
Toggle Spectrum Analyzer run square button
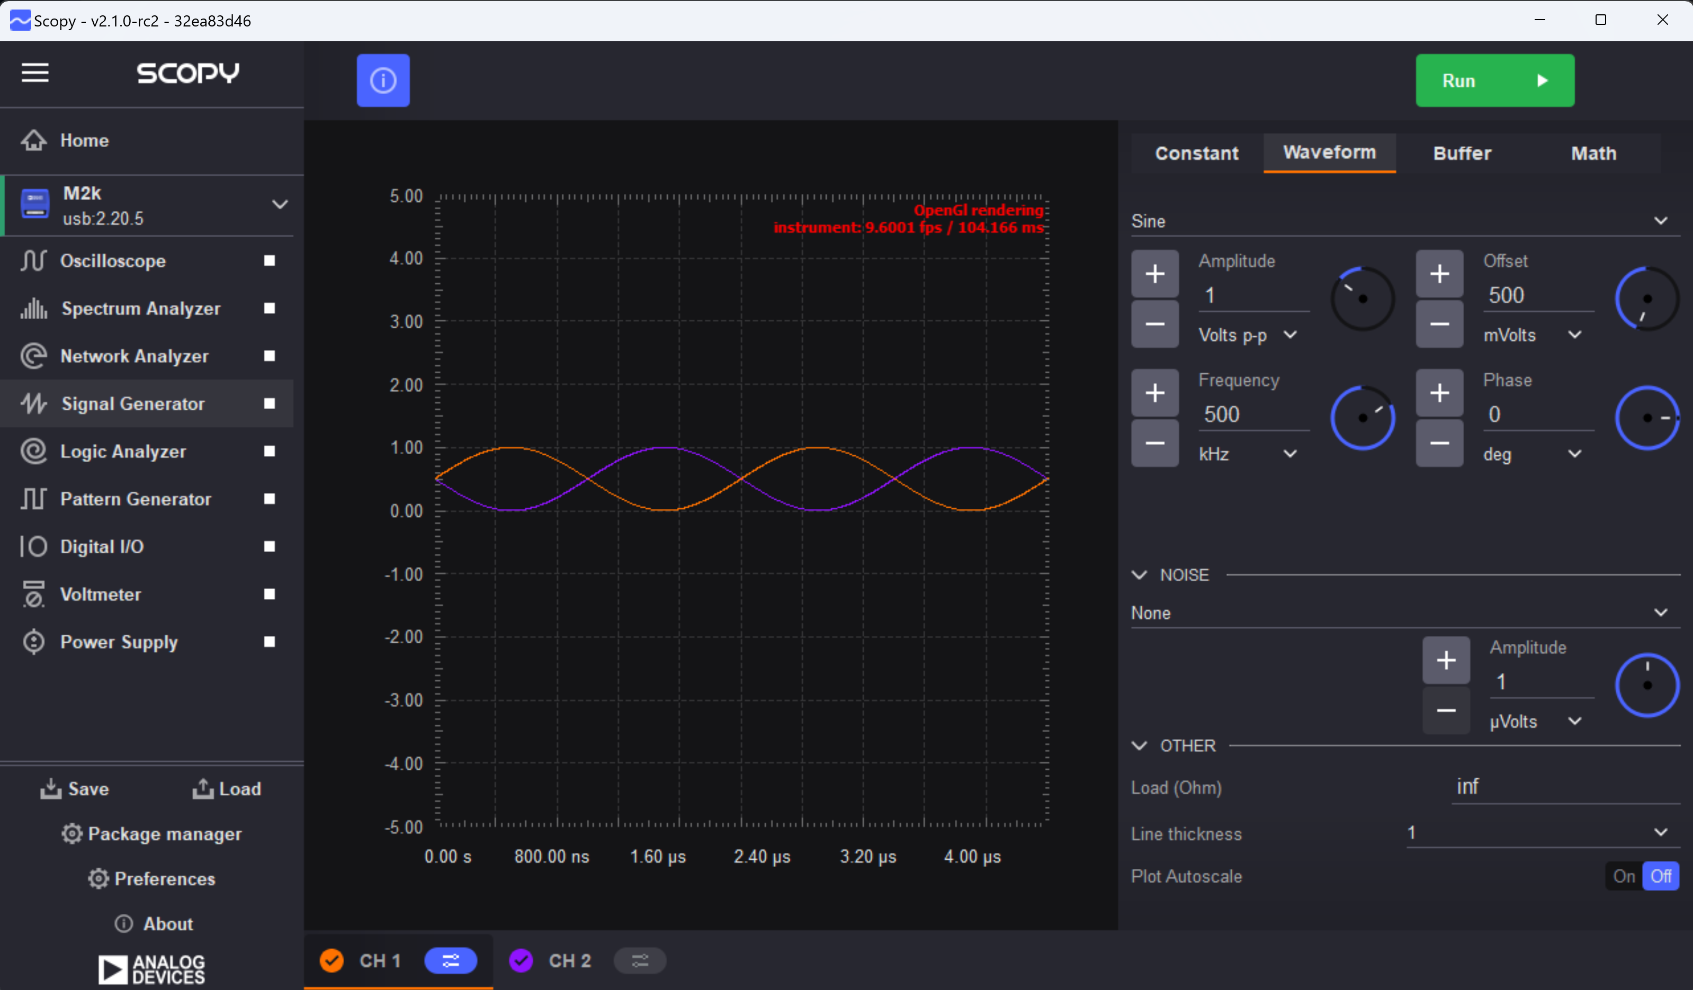(x=270, y=308)
